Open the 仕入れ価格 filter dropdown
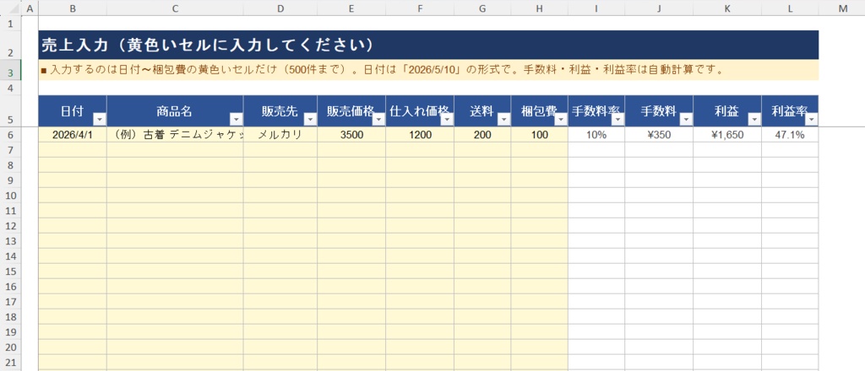 pyautogui.click(x=447, y=120)
